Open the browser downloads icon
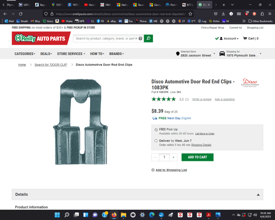275x220 pixels. point(223,14)
